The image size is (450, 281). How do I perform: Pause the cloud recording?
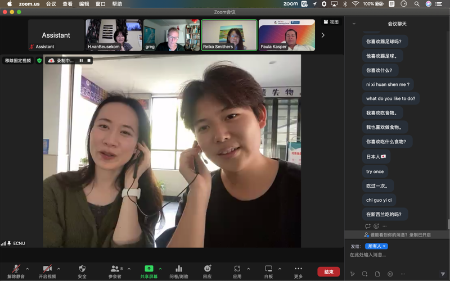click(81, 60)
